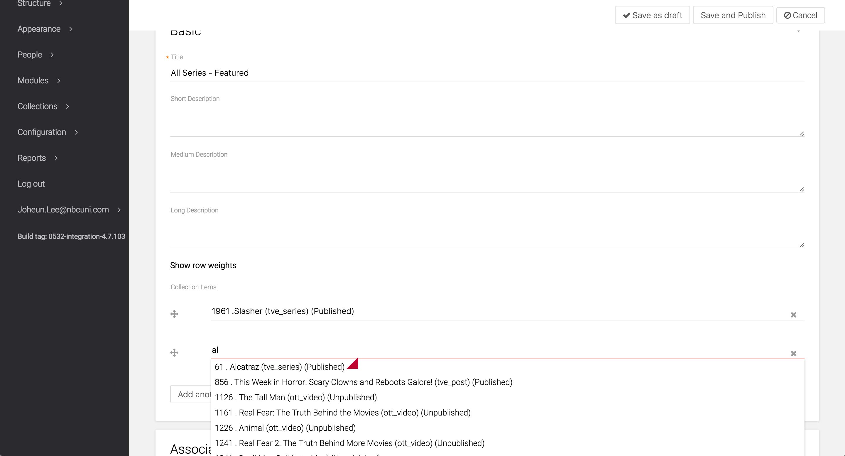Choose Animal (ott_video) from autocomplete list
Screen dimensions: 845x456
(x=285, y=428)
